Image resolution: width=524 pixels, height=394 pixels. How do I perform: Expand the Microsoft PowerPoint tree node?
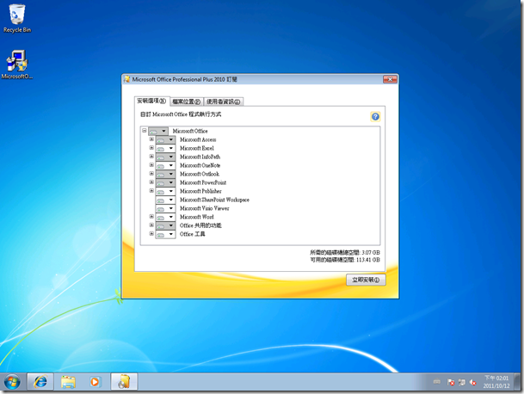coord(151,182)
